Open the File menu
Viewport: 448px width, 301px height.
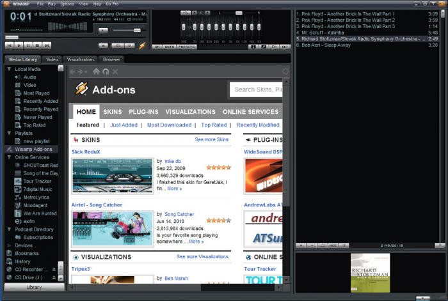coord(40,4)
